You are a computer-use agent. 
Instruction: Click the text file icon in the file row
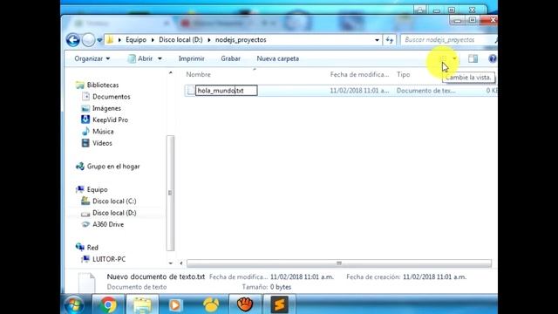click(191, 91)
